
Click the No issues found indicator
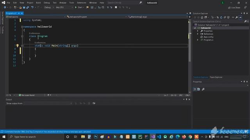tap(27, 95)
